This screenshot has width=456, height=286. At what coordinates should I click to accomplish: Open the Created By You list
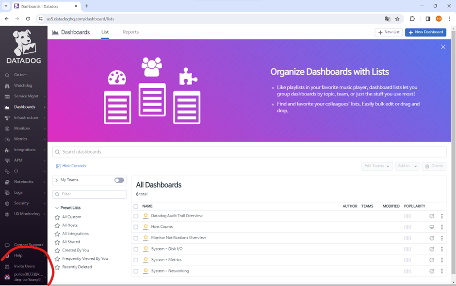76,250
